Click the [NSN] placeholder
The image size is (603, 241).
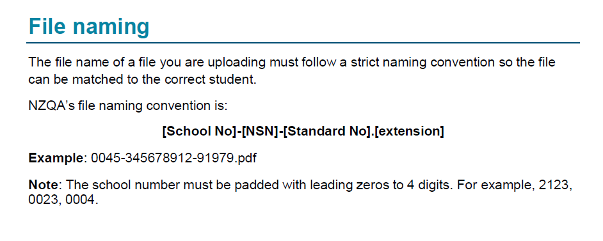[x=260, y=132]
